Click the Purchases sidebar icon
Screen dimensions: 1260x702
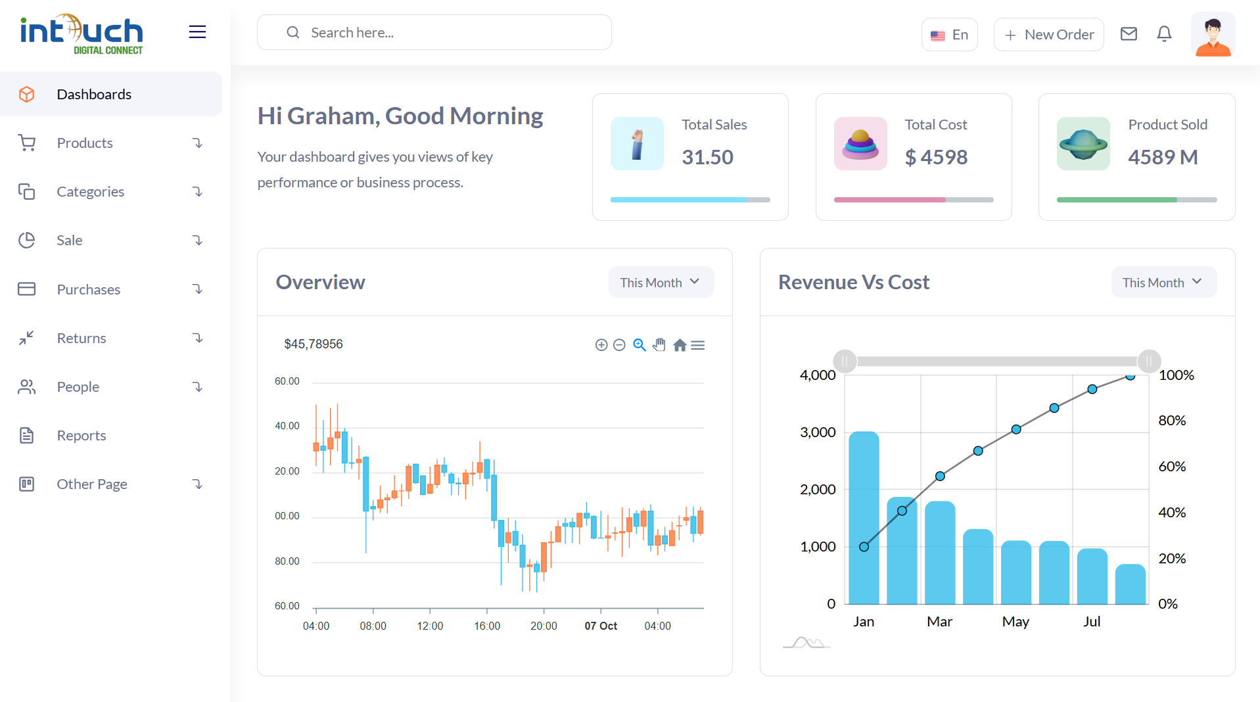click(26, 289)
